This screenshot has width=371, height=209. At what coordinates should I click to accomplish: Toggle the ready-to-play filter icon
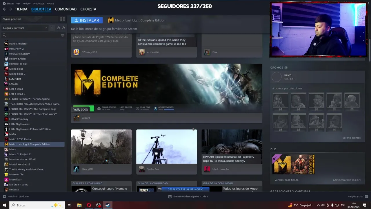tap(63, 28)
